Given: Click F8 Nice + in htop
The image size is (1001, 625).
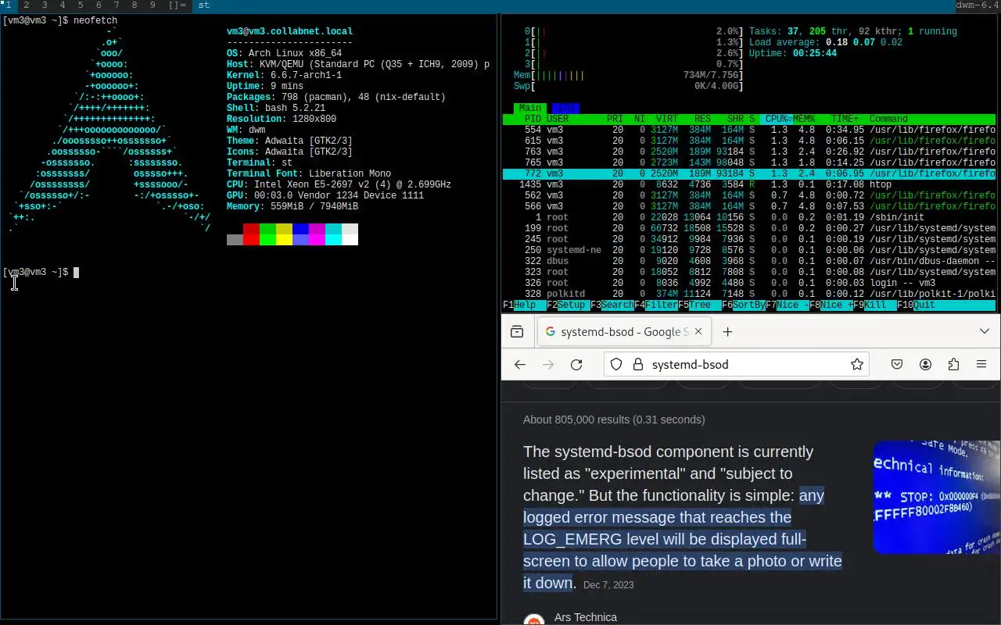Looking at the screenshot, I should click(x=831, y=305).
